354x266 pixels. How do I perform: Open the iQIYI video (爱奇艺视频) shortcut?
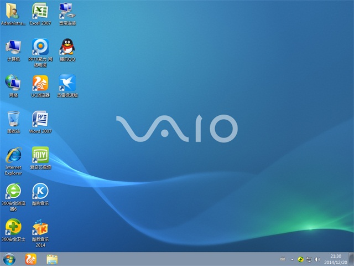pos(40,156)
